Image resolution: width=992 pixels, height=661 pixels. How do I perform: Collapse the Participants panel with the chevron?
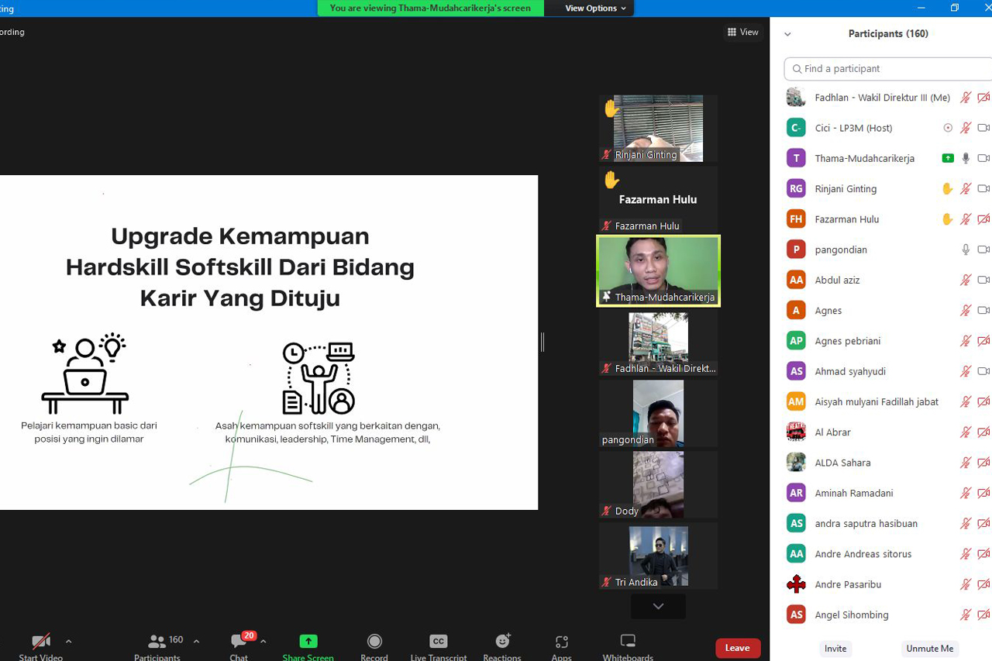click(787, 34)
